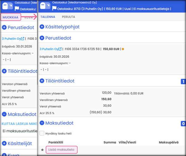Expand the Käsittelijät section in left panel
The image size is (186, 156).
4,143
